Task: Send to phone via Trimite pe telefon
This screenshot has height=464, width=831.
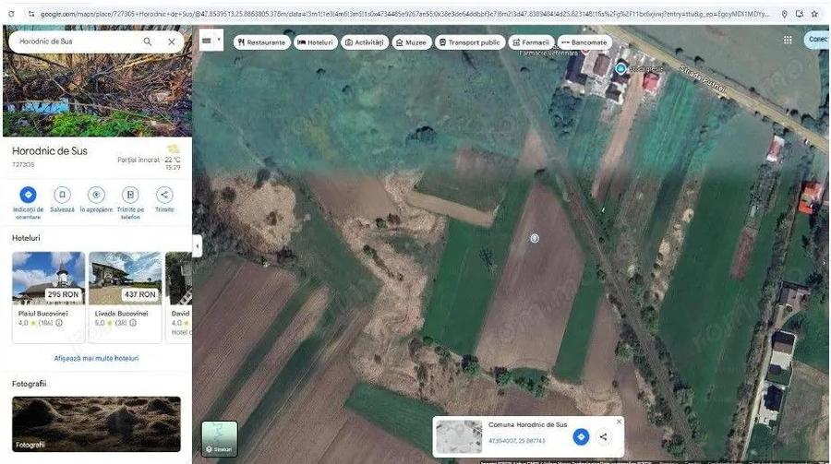Action: [130, 195]
